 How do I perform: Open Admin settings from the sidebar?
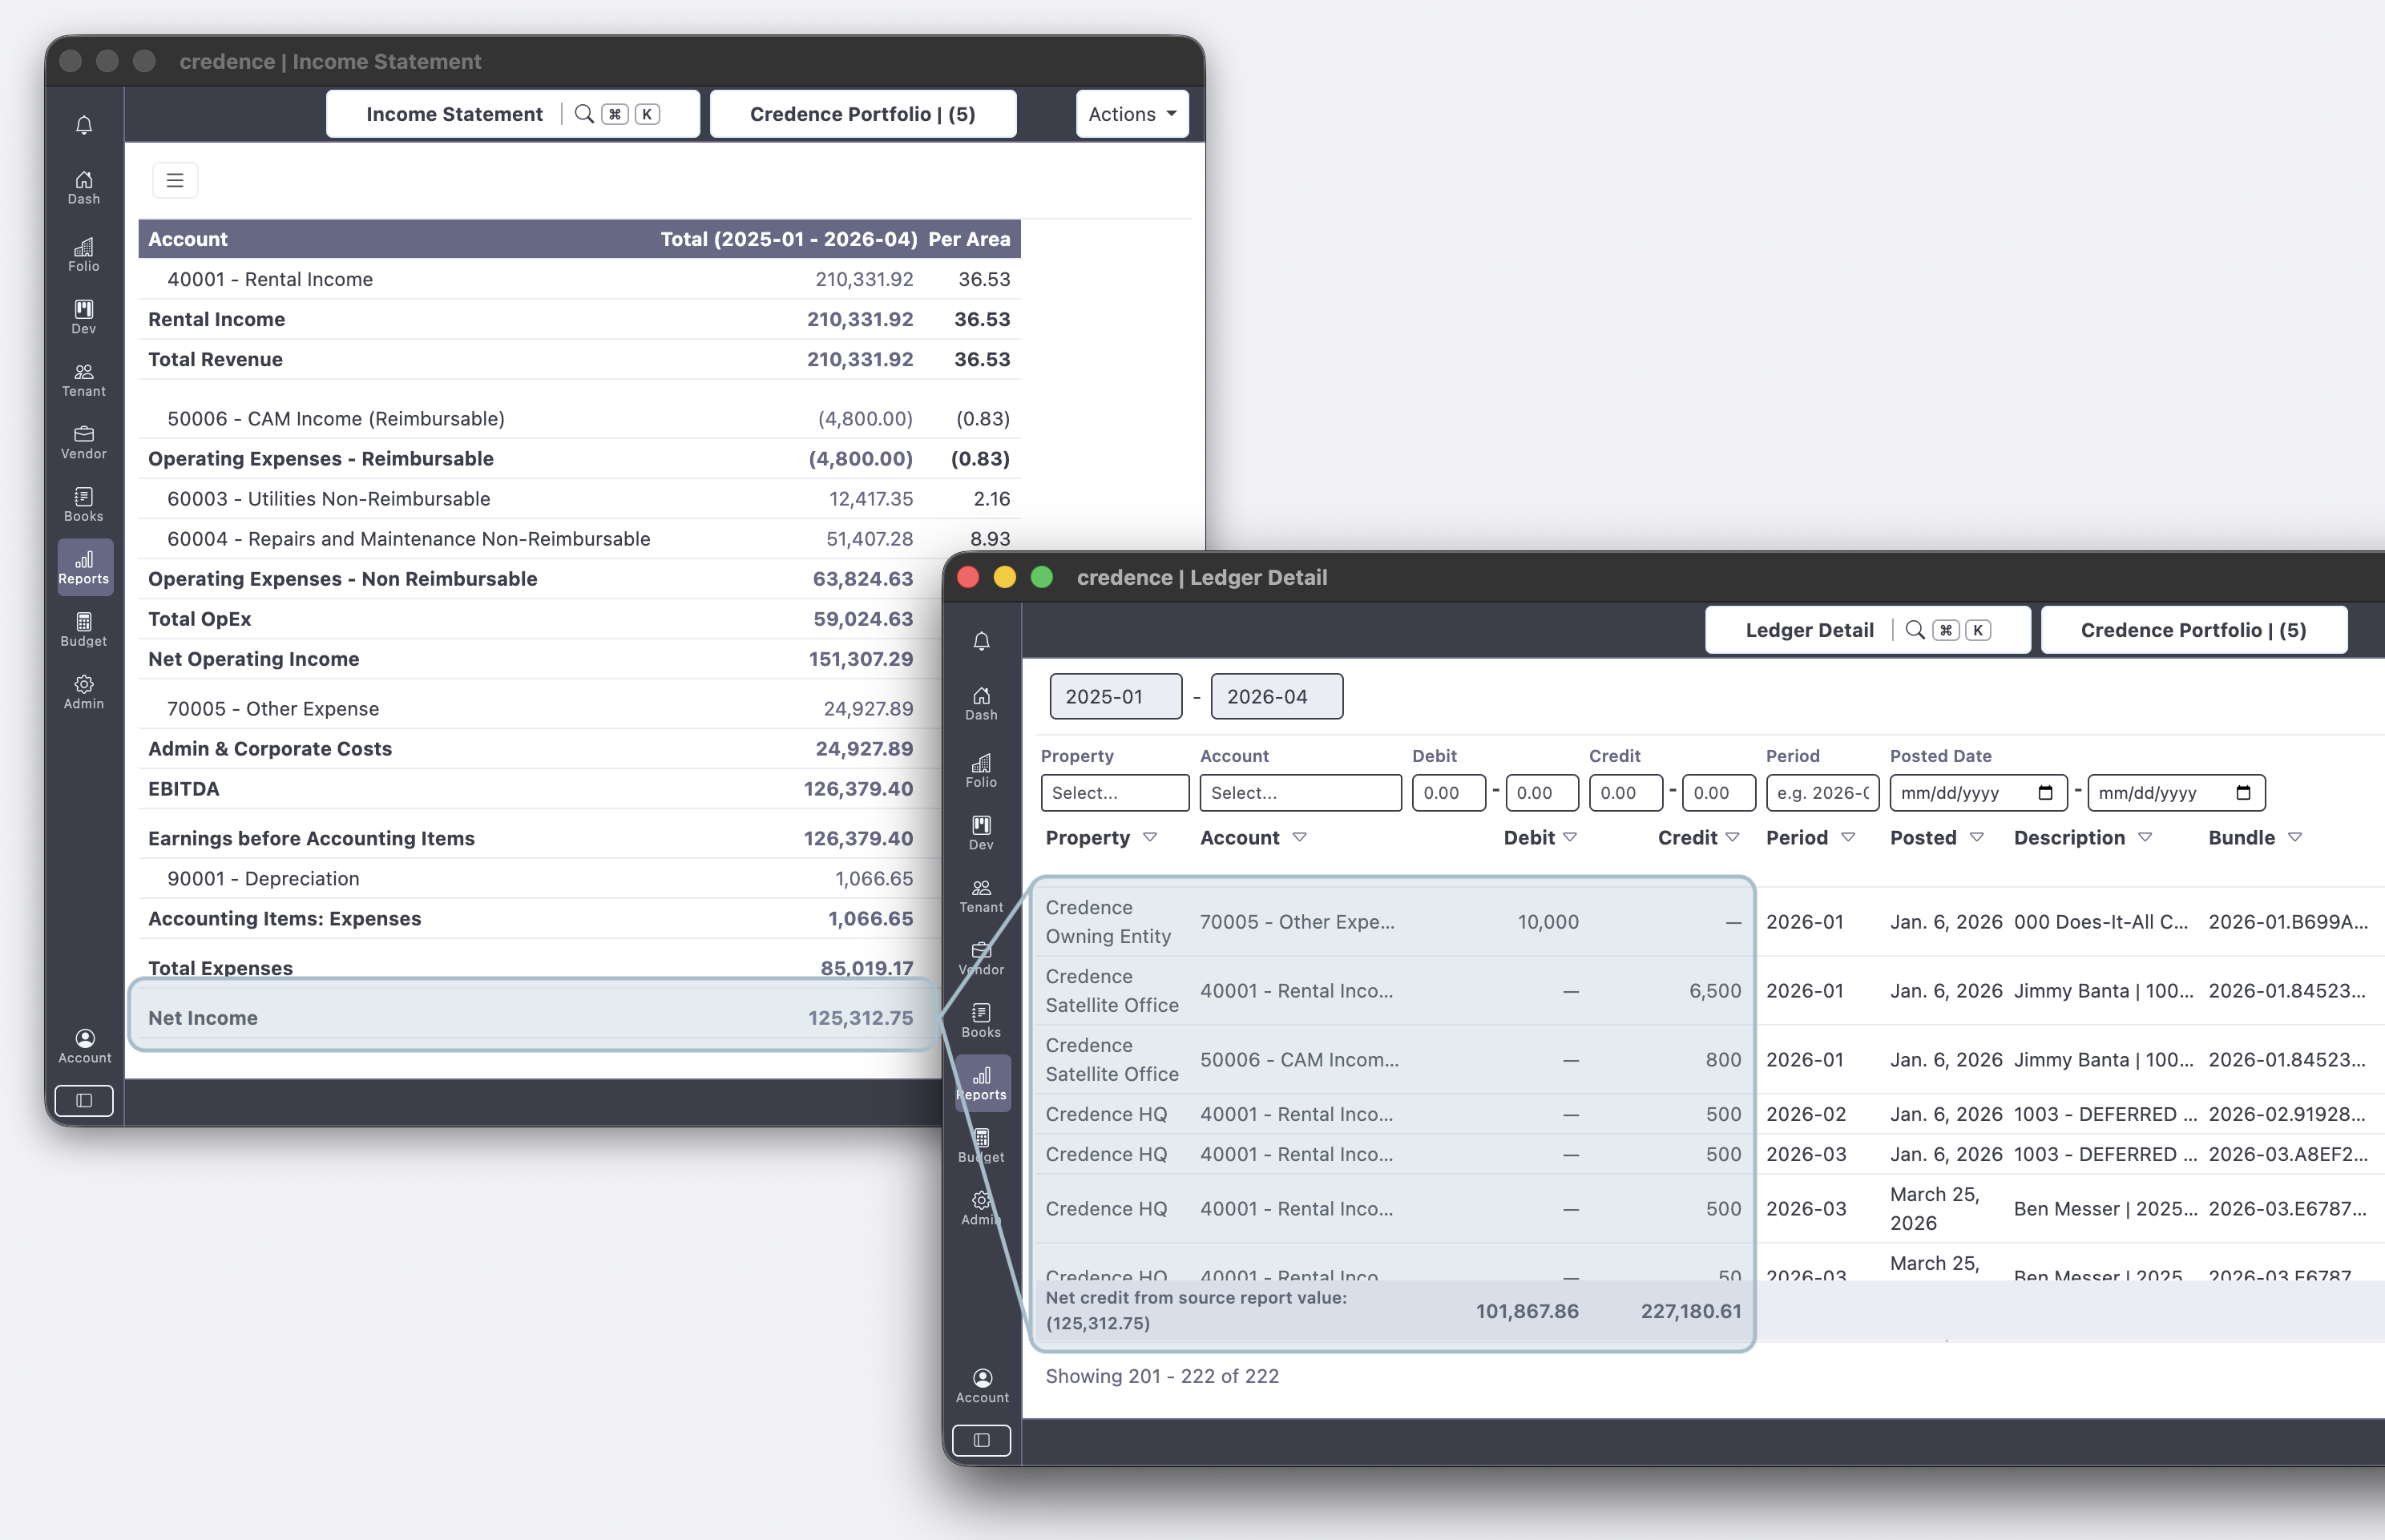coord(84,691)
